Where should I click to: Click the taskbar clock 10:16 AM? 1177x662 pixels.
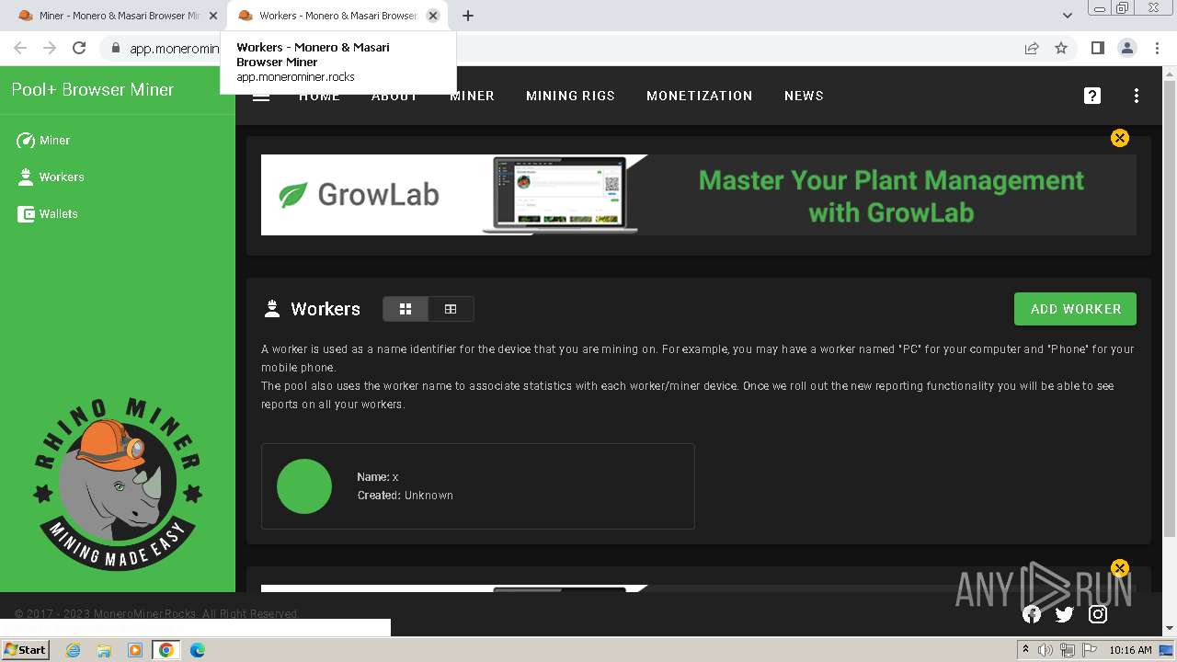click(x=1130, y=650)
